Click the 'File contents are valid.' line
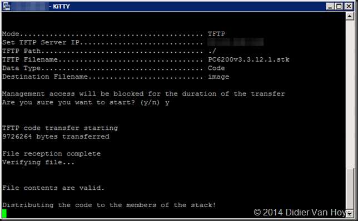The width and height of the screenshot is (358, 221). click(x=53, y=188)
